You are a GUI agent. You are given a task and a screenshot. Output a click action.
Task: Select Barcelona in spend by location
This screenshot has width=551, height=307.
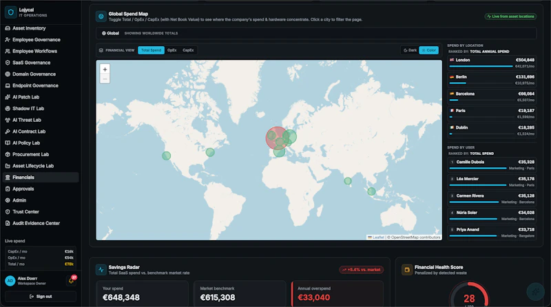[x=492, y=96]
